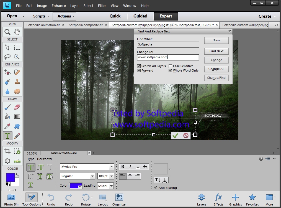Select the Color Picker eyedropper tool
The image size is (281, 208).
pyautogui.click(x=7, y=126)
